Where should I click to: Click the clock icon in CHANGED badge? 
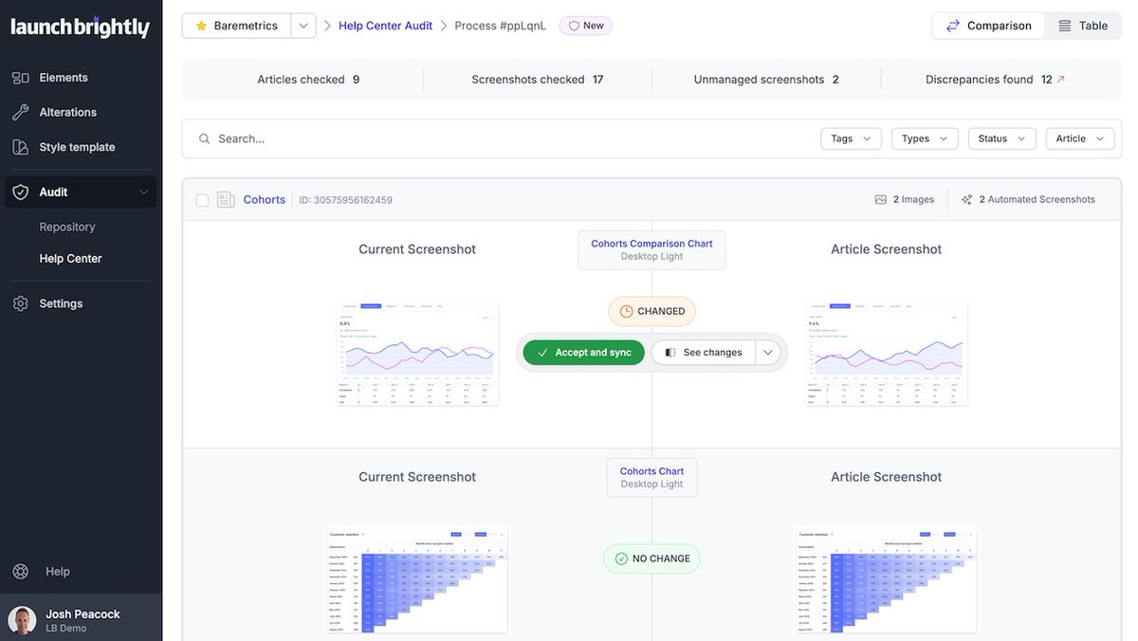(x=626, y=311)
